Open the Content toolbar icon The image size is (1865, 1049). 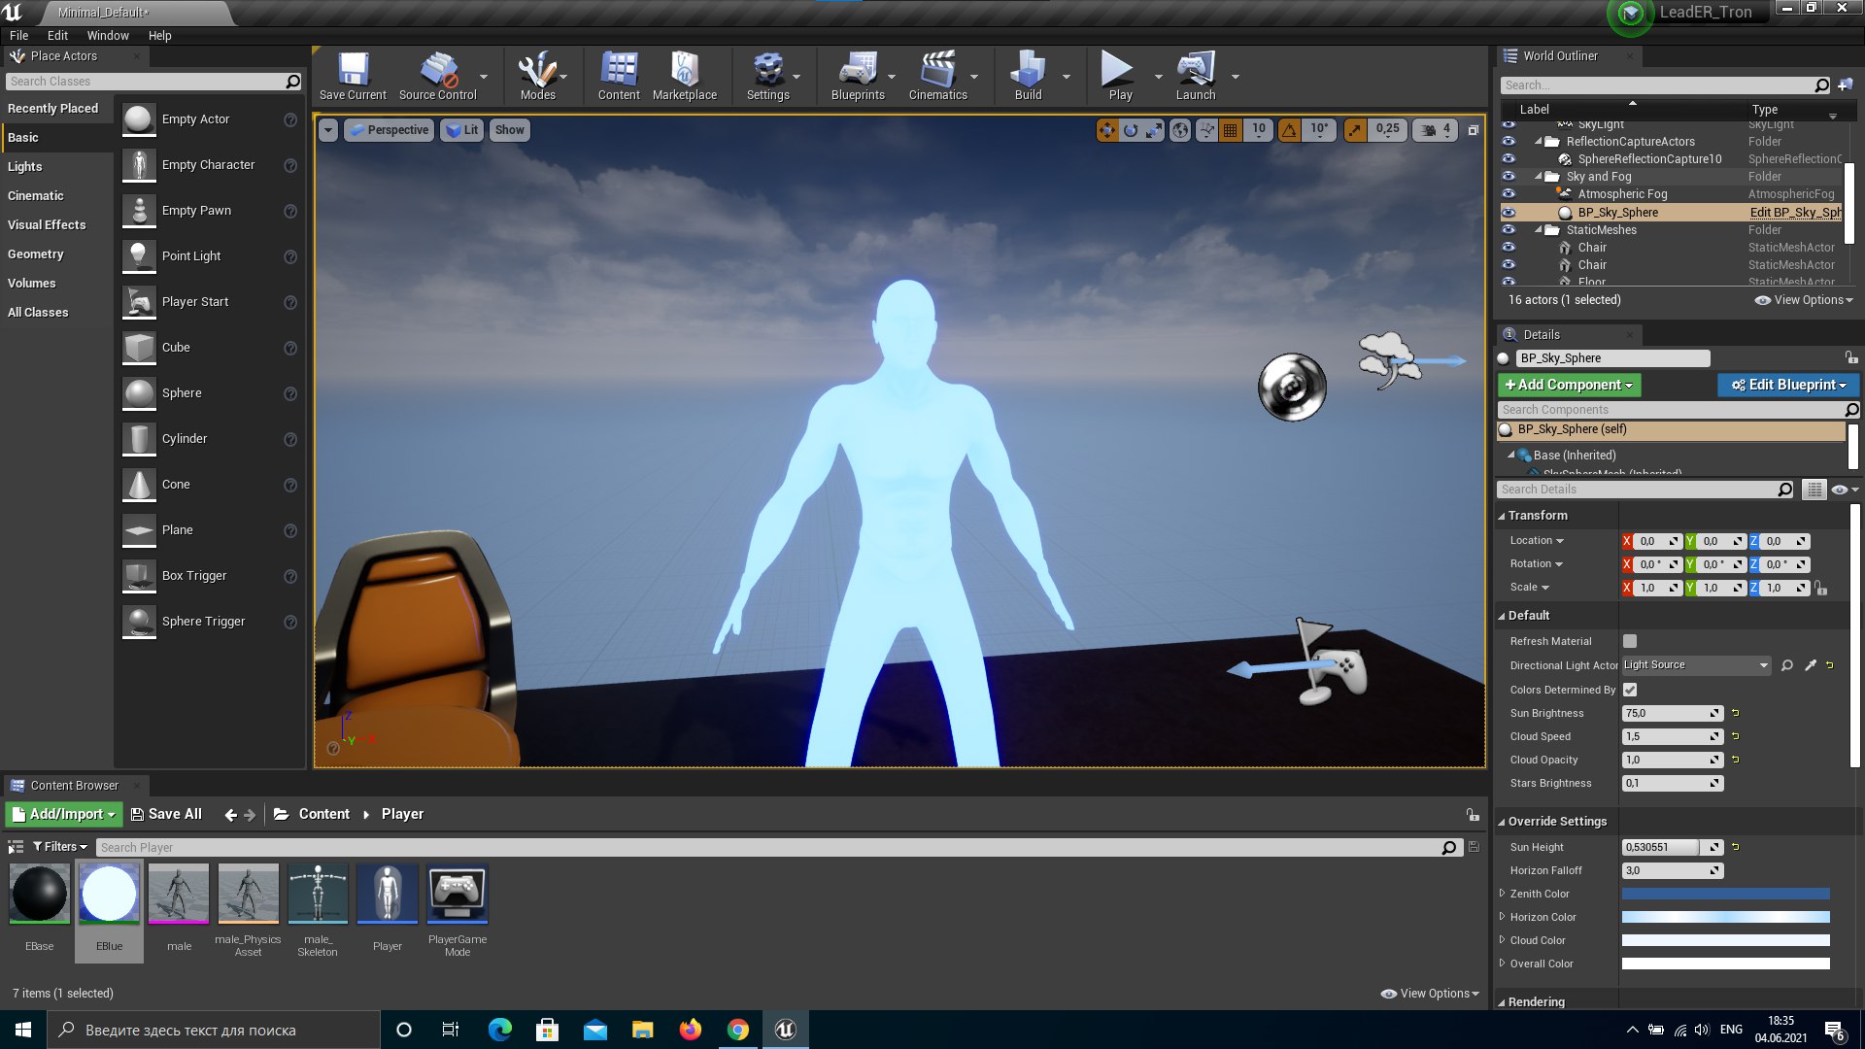(619, 76)
